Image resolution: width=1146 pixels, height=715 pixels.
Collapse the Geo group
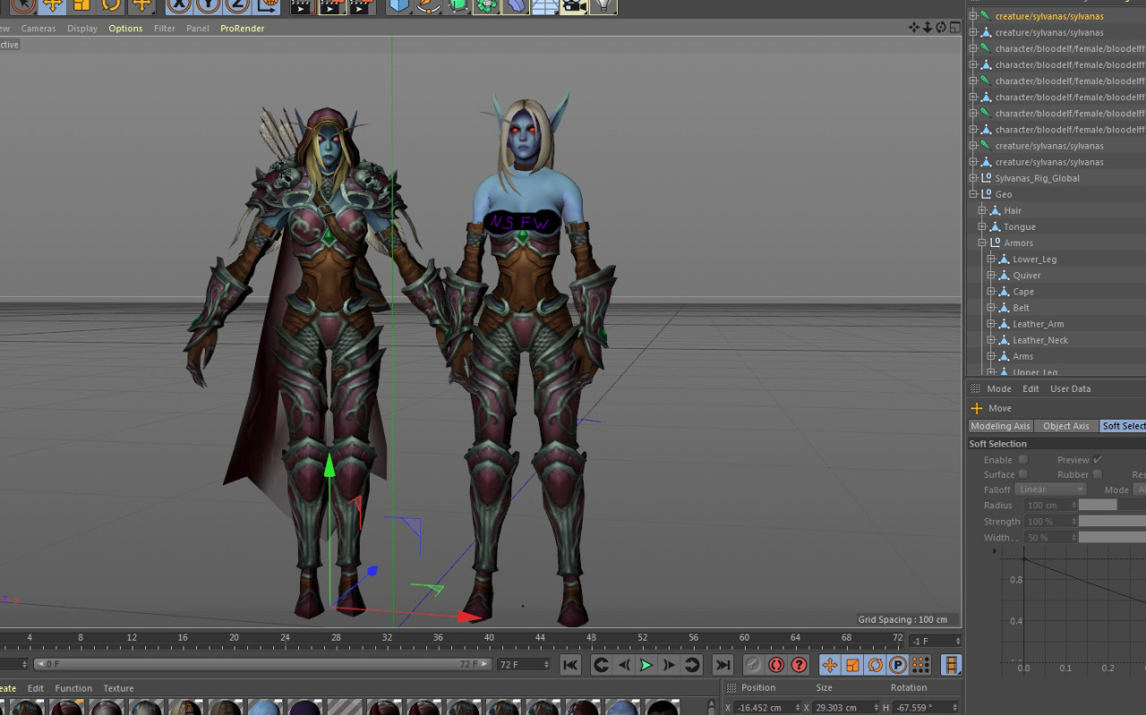973,194
